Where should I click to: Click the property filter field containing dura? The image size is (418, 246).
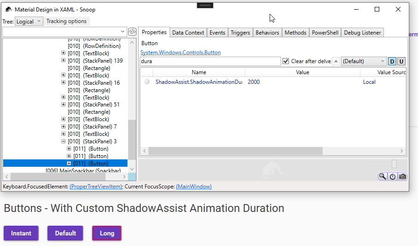coord(210,61)
